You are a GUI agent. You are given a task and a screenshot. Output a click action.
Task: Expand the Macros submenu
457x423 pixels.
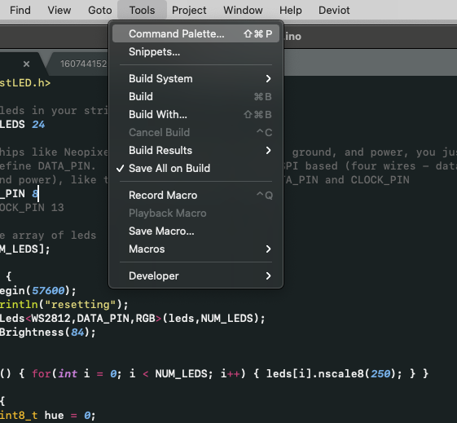[x=196, y=249]
